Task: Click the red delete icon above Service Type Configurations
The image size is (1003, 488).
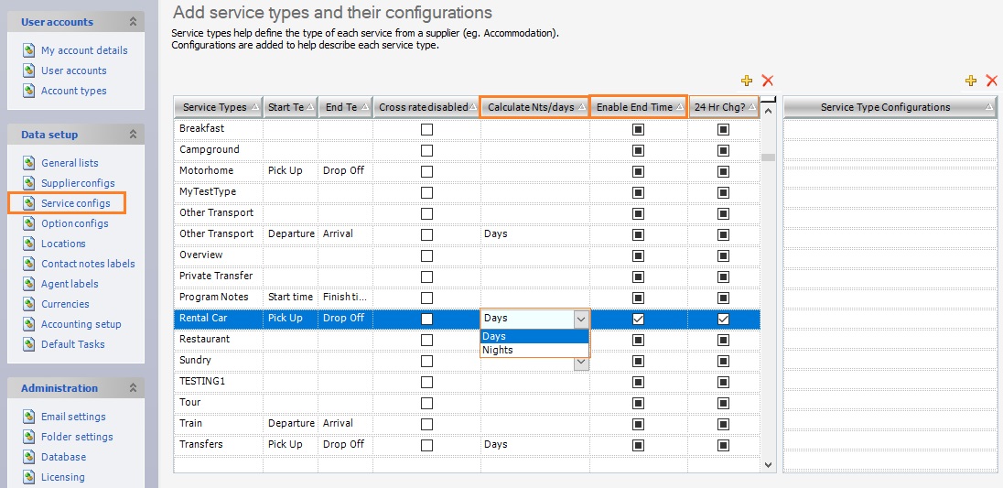Action: [991, 81]
